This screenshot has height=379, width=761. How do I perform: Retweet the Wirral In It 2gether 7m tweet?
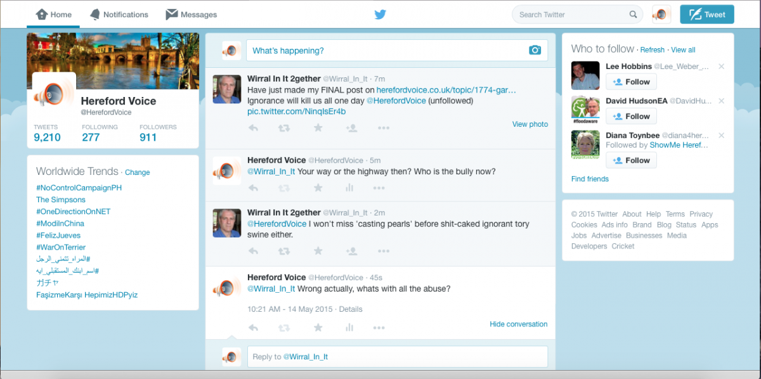[x=284, y=128]
